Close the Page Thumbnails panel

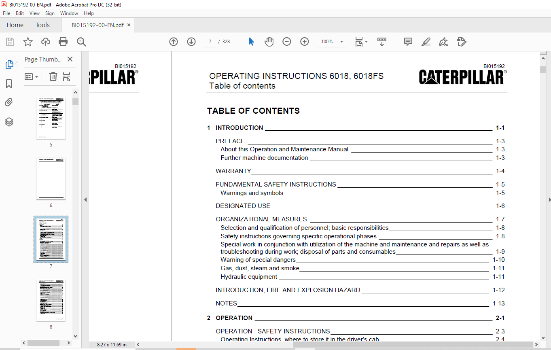point(70,59)
